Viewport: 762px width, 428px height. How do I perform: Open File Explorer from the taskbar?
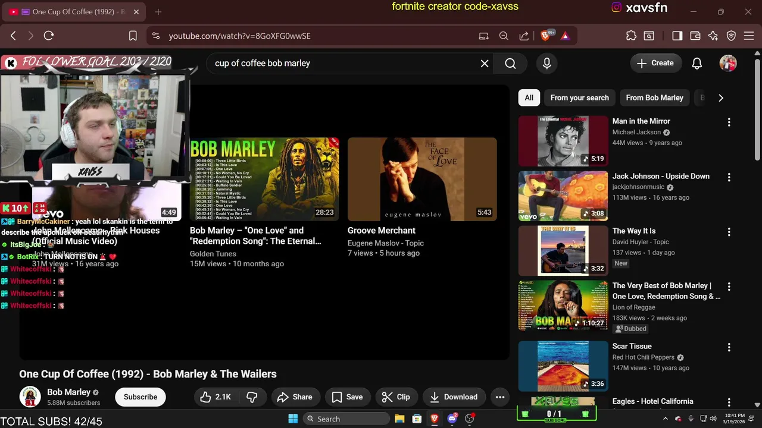pyautogui.click(x=399, y=419)
